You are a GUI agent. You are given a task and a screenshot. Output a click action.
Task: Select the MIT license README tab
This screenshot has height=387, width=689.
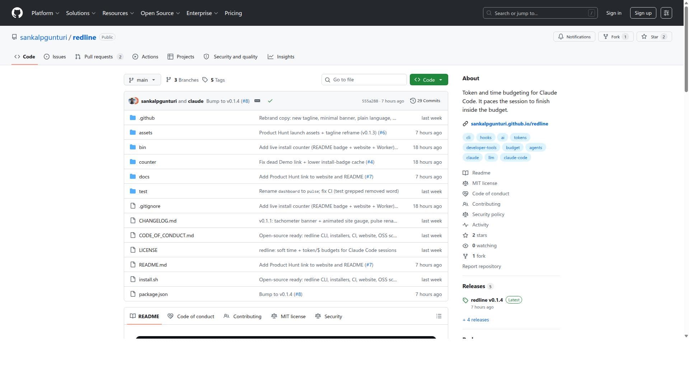point(289,316)
